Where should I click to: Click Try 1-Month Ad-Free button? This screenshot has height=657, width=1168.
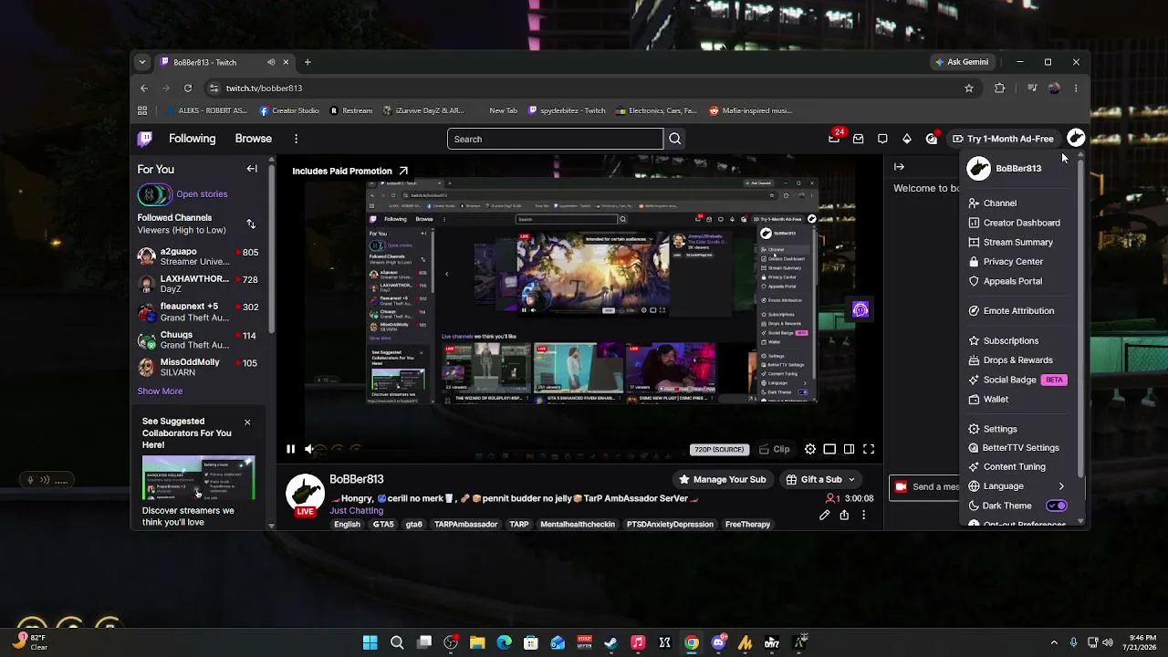pyautogui.click(x=1003, y=139)
